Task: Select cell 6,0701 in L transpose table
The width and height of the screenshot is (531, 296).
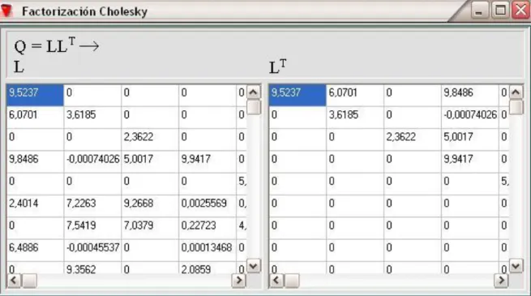Action: [x=355, y=96]
